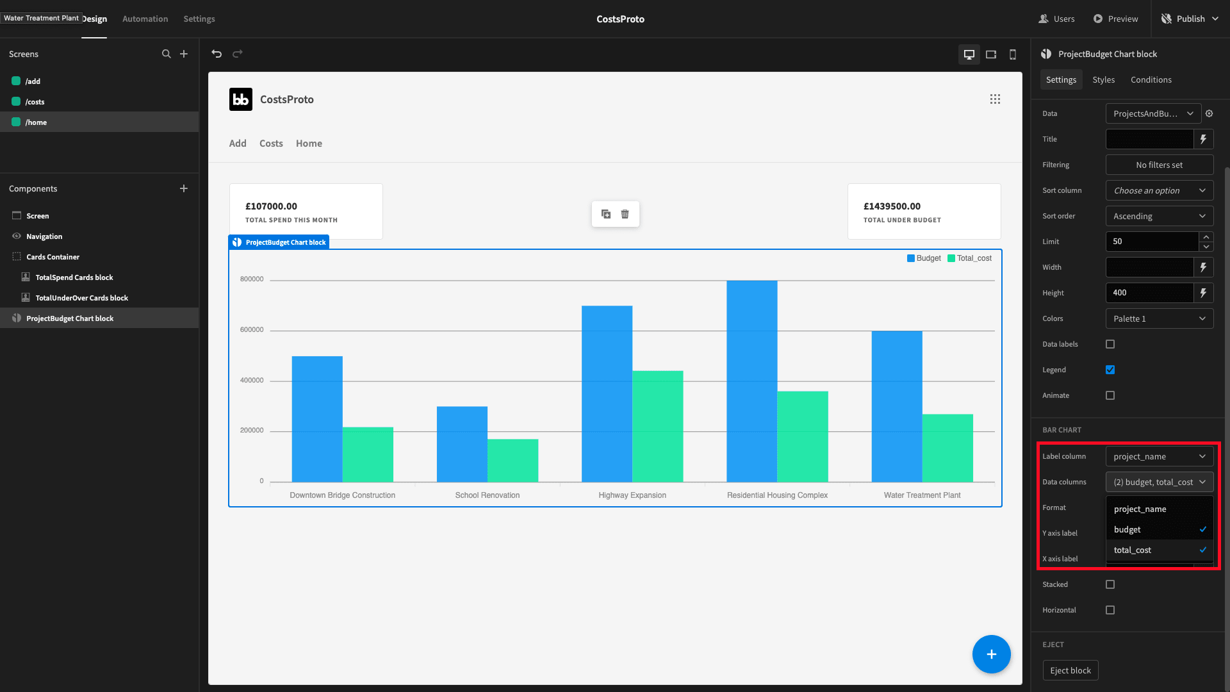The width and height of the screenshot is (1230, 692).
Task: Uncheck total_cost in data columns list
Action: click(x=1160, y=550)
